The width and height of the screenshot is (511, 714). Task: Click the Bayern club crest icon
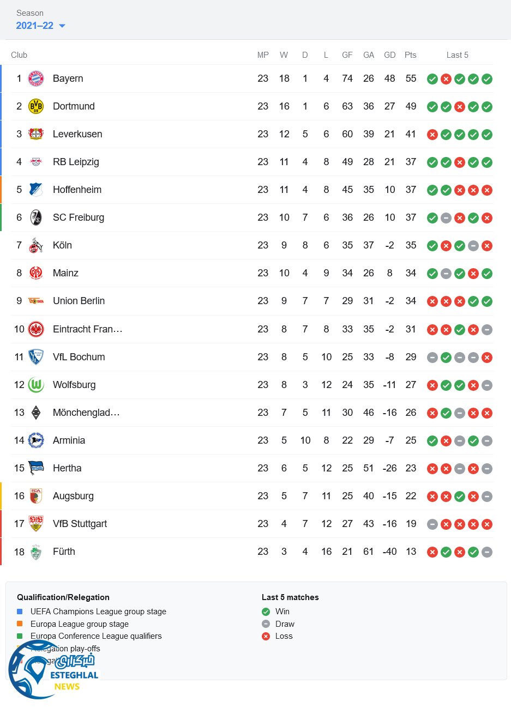coord(36,78)
